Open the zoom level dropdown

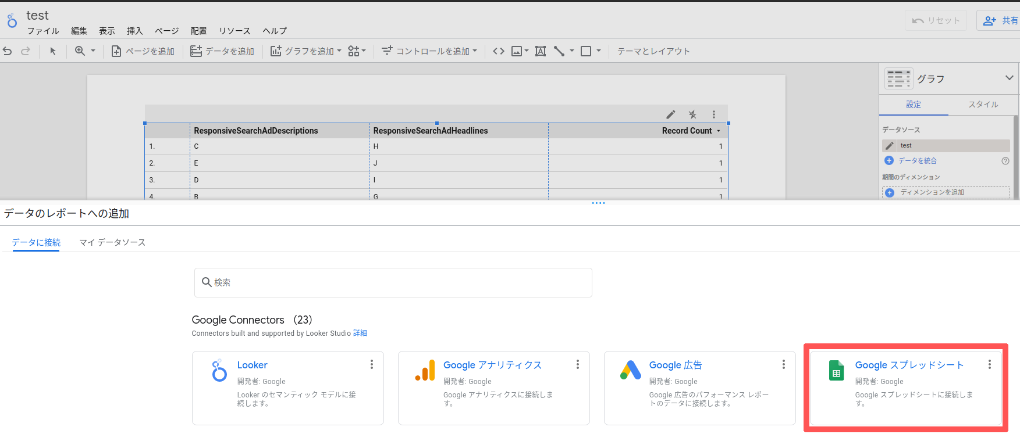85,51
